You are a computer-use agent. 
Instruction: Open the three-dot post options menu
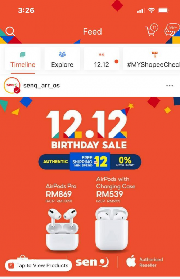click(x=170, y=86)
